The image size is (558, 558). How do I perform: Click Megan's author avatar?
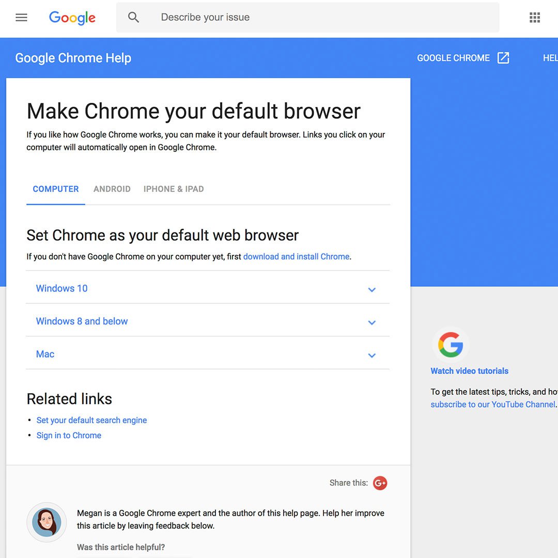[47, 522]
